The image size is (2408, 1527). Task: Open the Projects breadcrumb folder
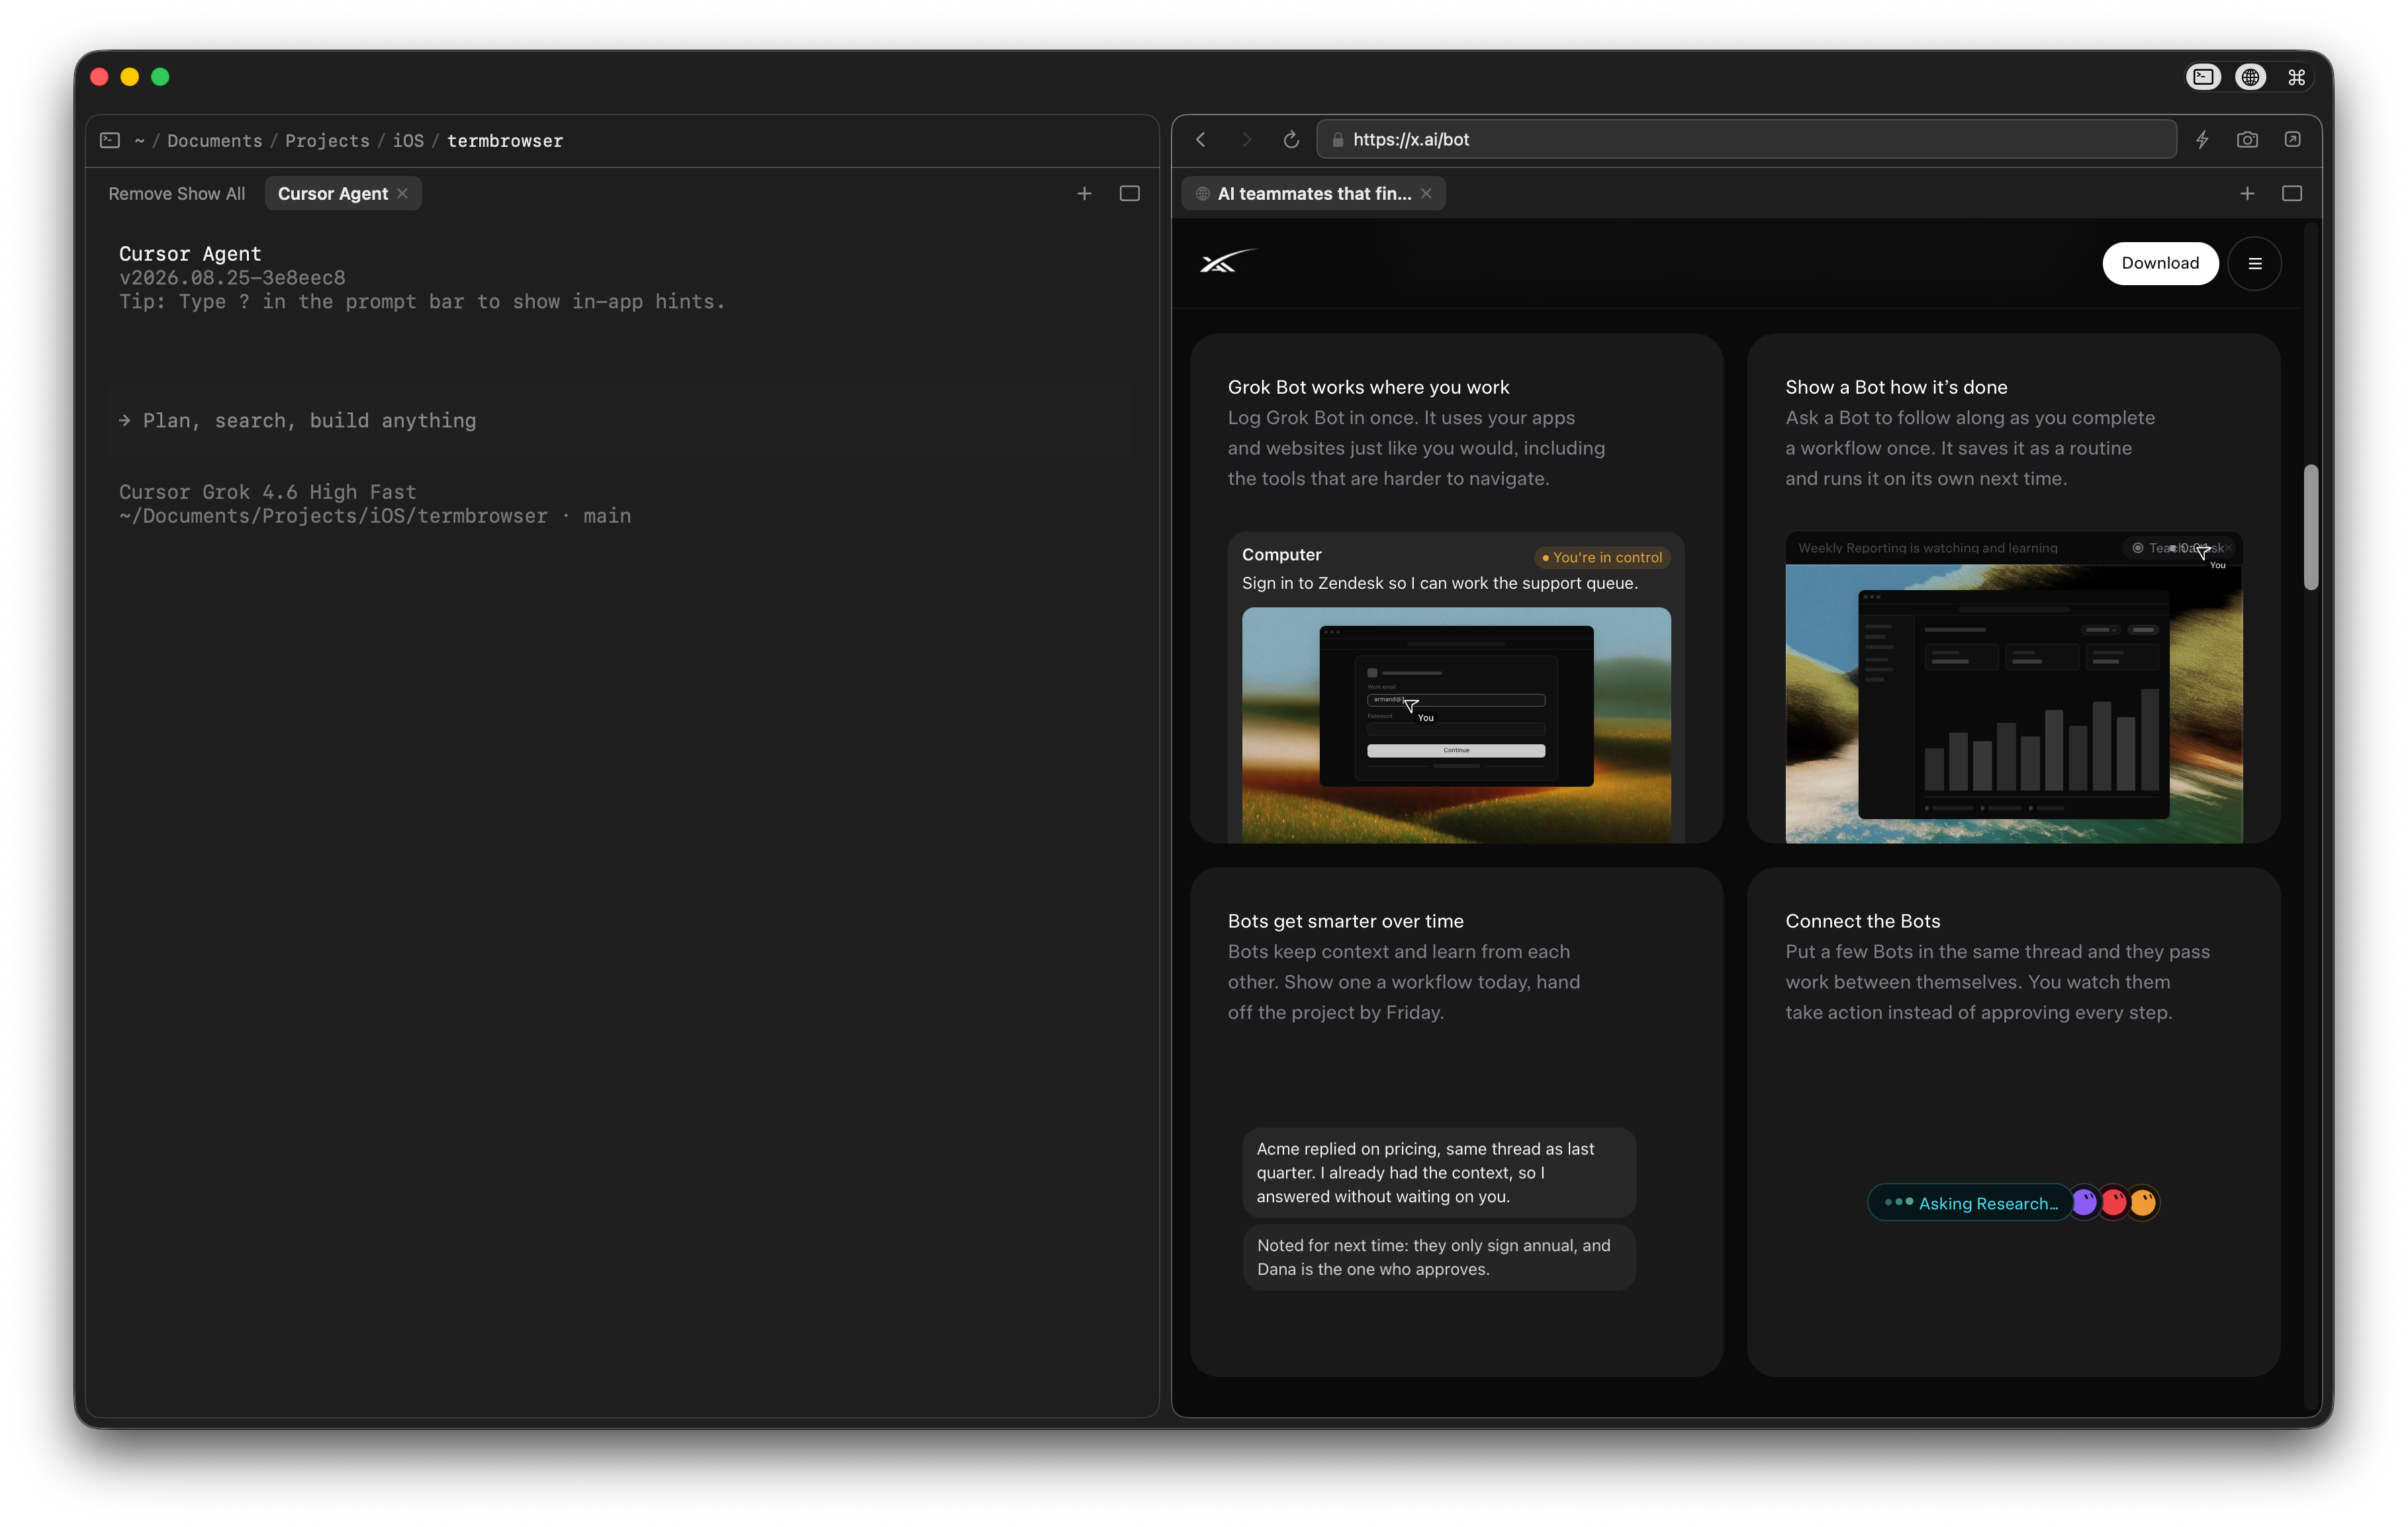(327, 141)
